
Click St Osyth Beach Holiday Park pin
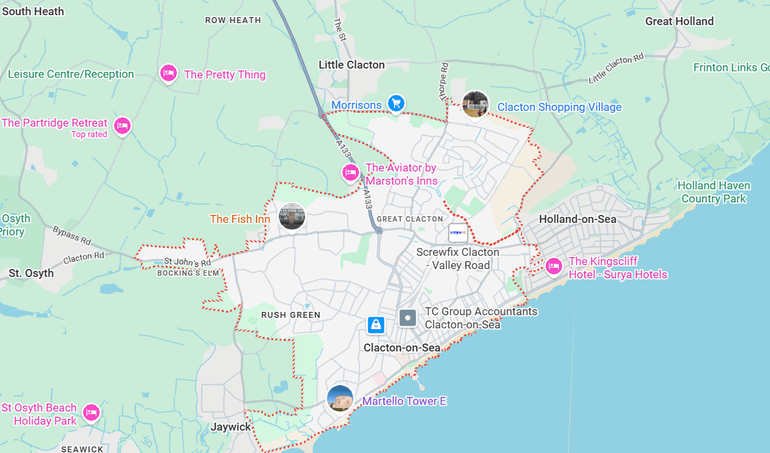(91, 412)
